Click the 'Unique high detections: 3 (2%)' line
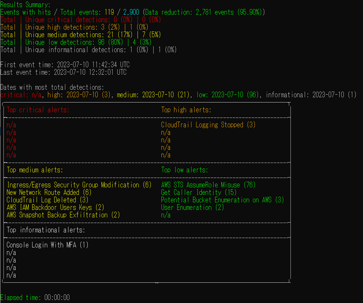This screenshot has height=303, width=363. click(74, 27)
